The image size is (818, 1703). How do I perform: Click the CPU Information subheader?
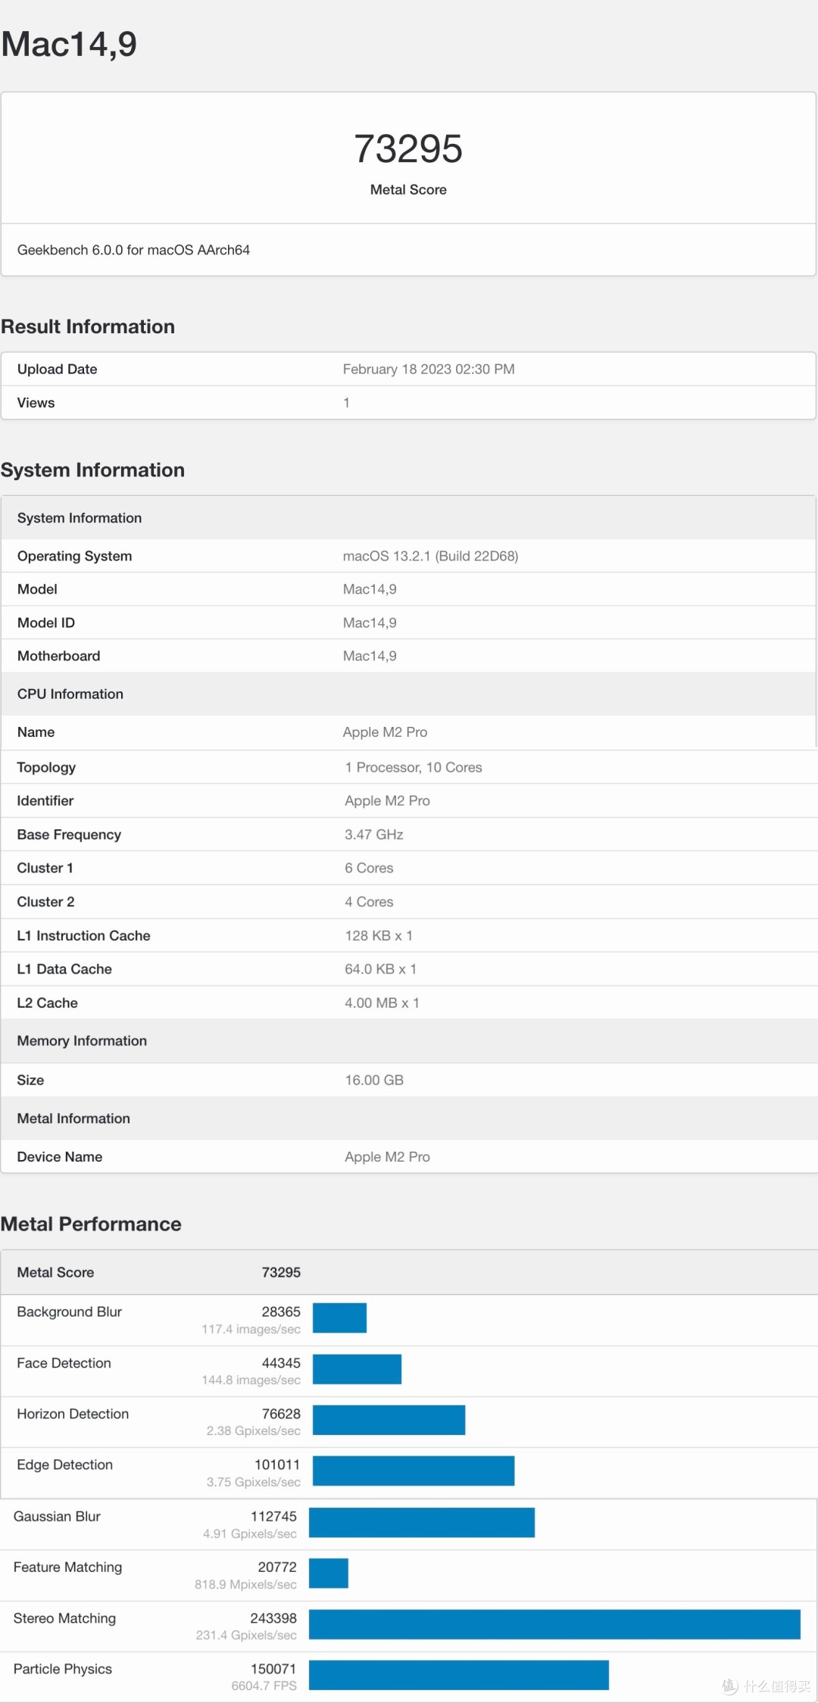point(70,694)
